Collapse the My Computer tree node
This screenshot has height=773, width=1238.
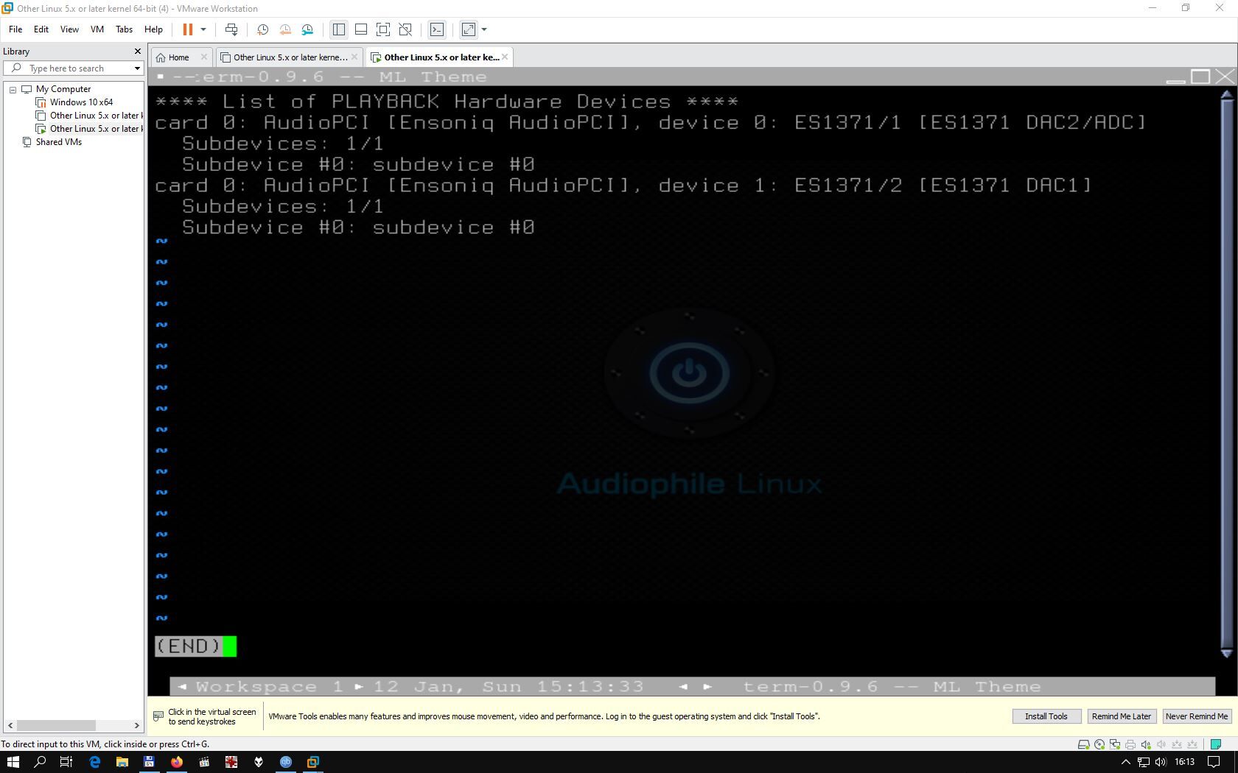(x=13, y=89)
